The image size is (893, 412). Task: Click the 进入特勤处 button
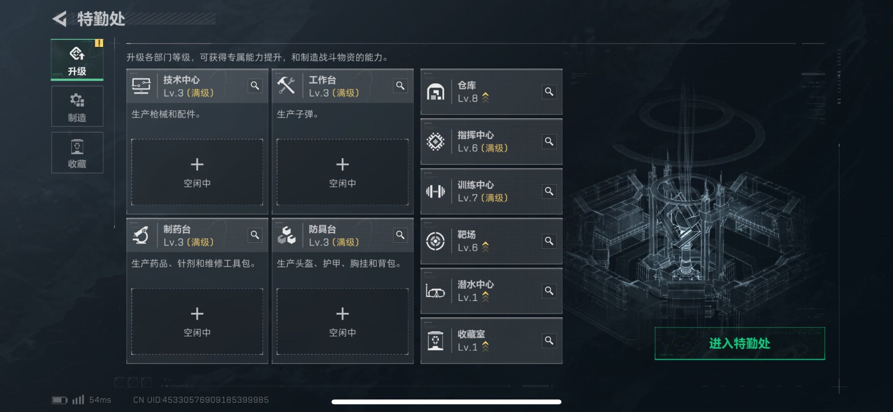[740, 343]
